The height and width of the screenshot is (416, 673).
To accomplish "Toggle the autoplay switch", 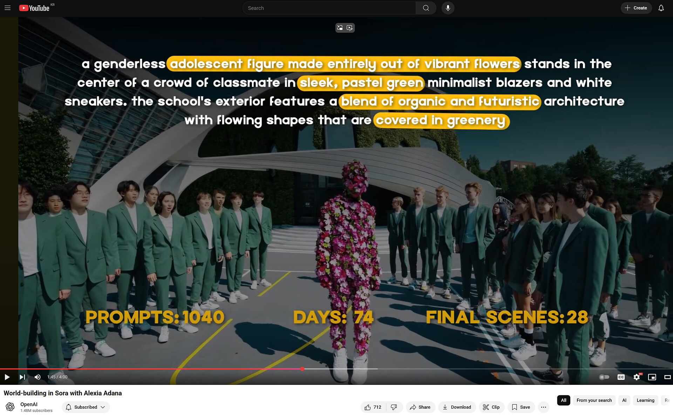I will tap(604, 377).
